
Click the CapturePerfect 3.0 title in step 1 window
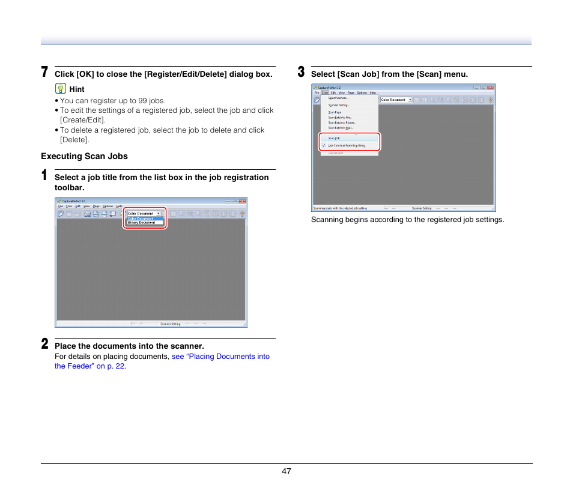coord(73,201)
